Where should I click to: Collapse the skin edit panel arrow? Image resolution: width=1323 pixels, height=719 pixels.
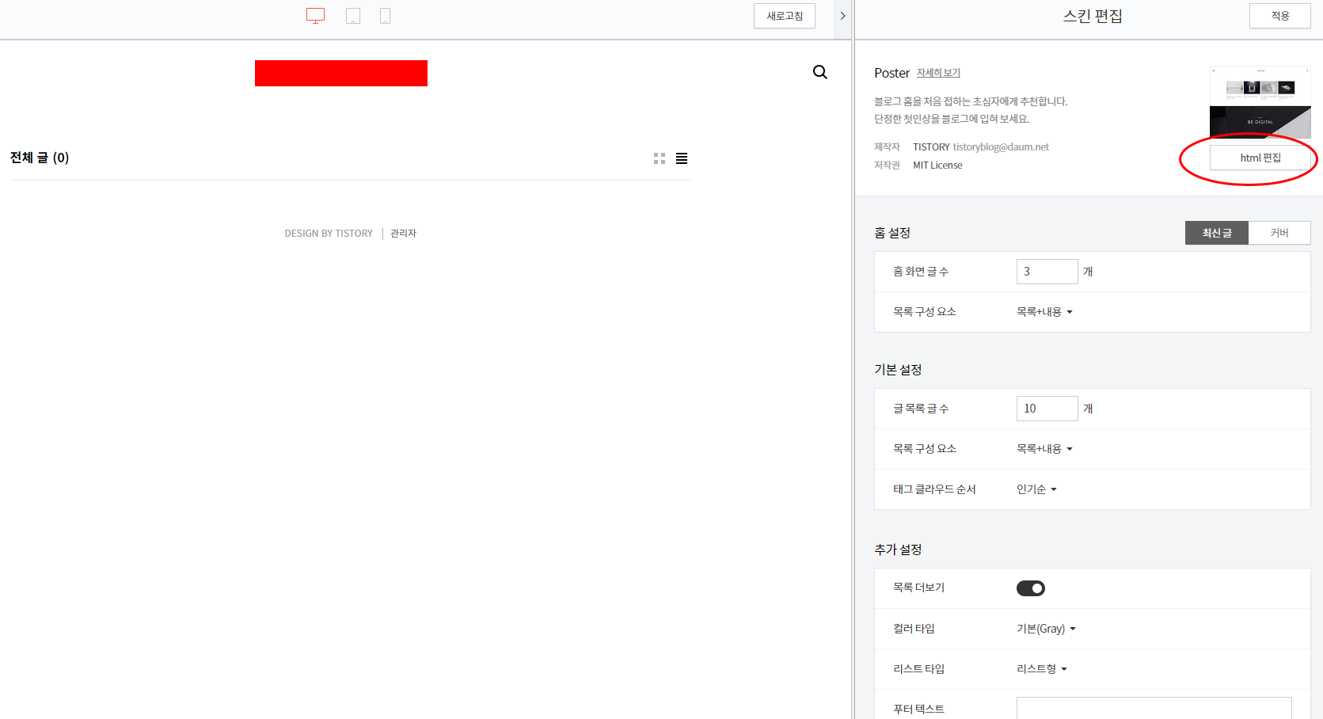(842, 16)
